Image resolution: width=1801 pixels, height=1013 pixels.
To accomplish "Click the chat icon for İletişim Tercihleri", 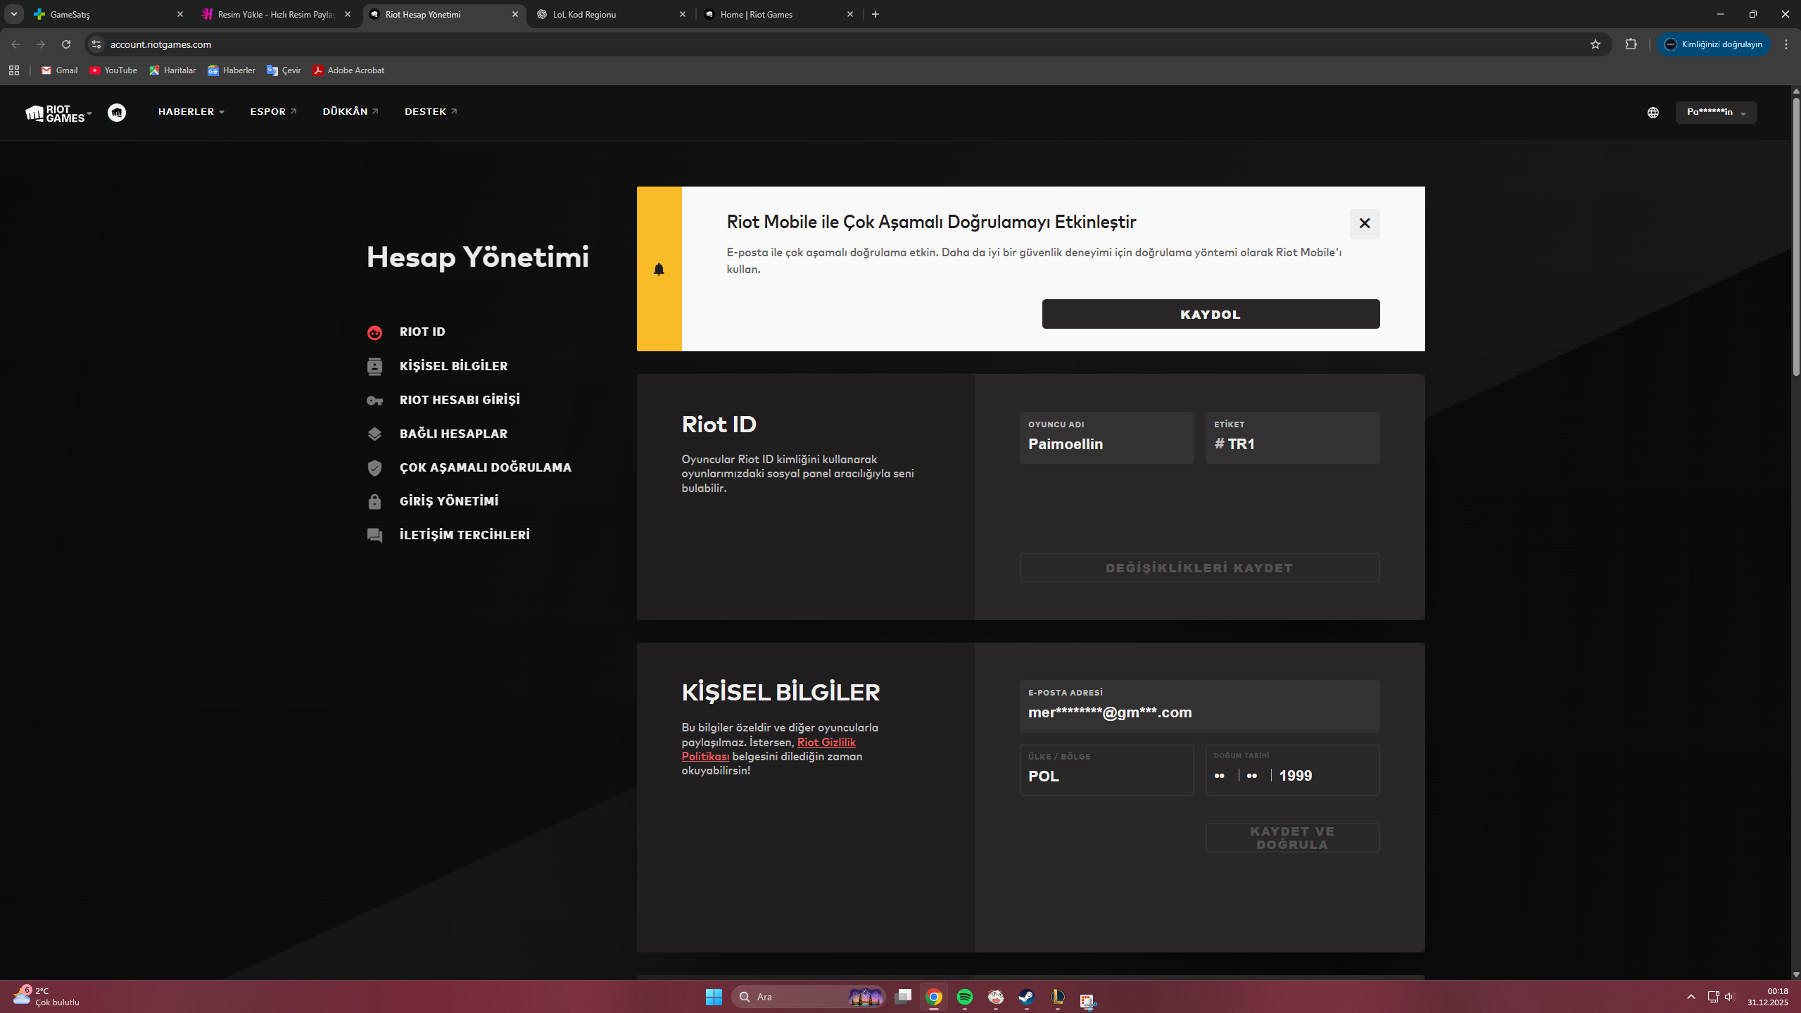I will tap(374, 536).
